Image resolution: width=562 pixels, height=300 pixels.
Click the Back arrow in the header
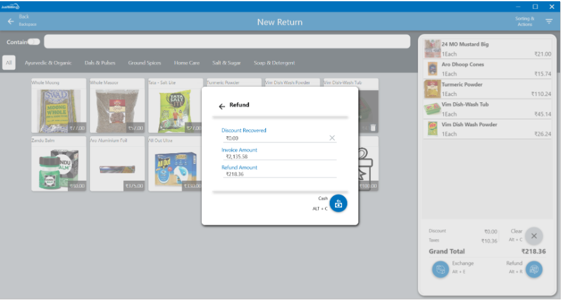point(11,21)
